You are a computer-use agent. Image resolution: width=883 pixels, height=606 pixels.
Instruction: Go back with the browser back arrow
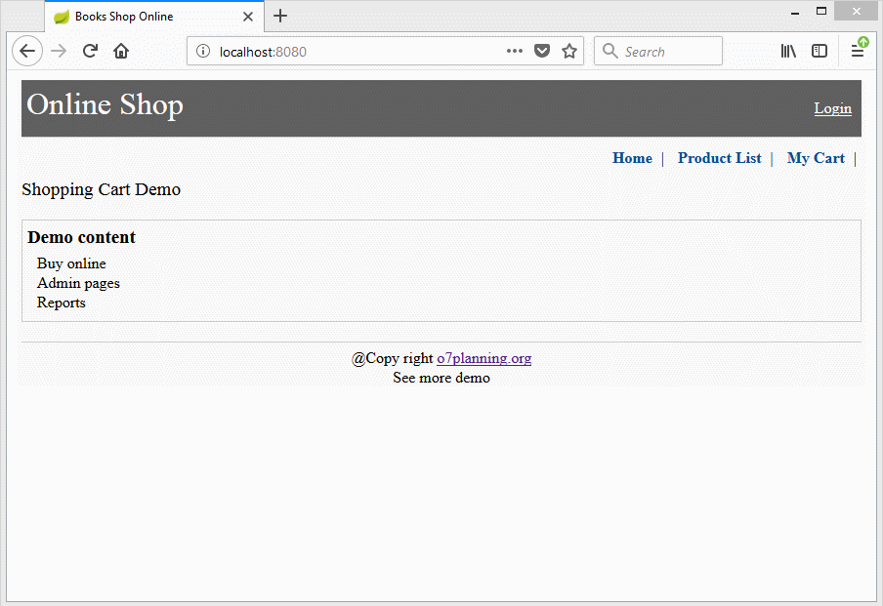[27, 51]
